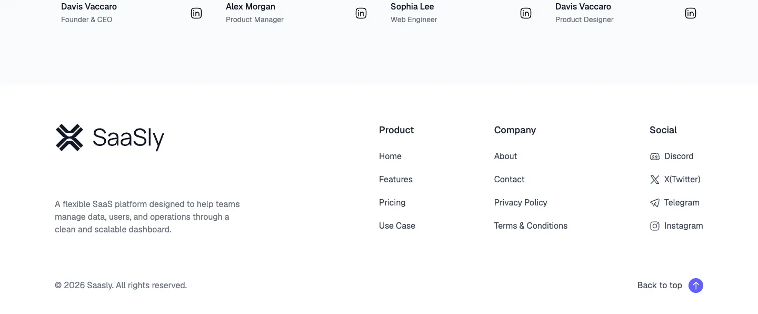Click the 2026 Saasly copyright notice

coord(121,286)
